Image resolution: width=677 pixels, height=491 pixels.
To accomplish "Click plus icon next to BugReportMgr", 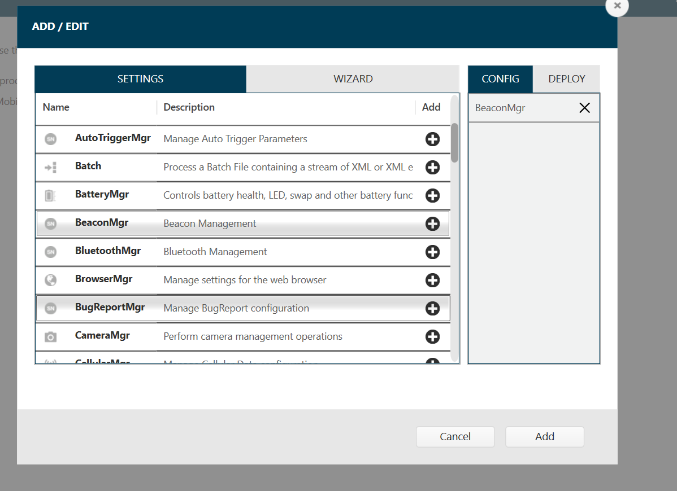I will tap(432, 308).
